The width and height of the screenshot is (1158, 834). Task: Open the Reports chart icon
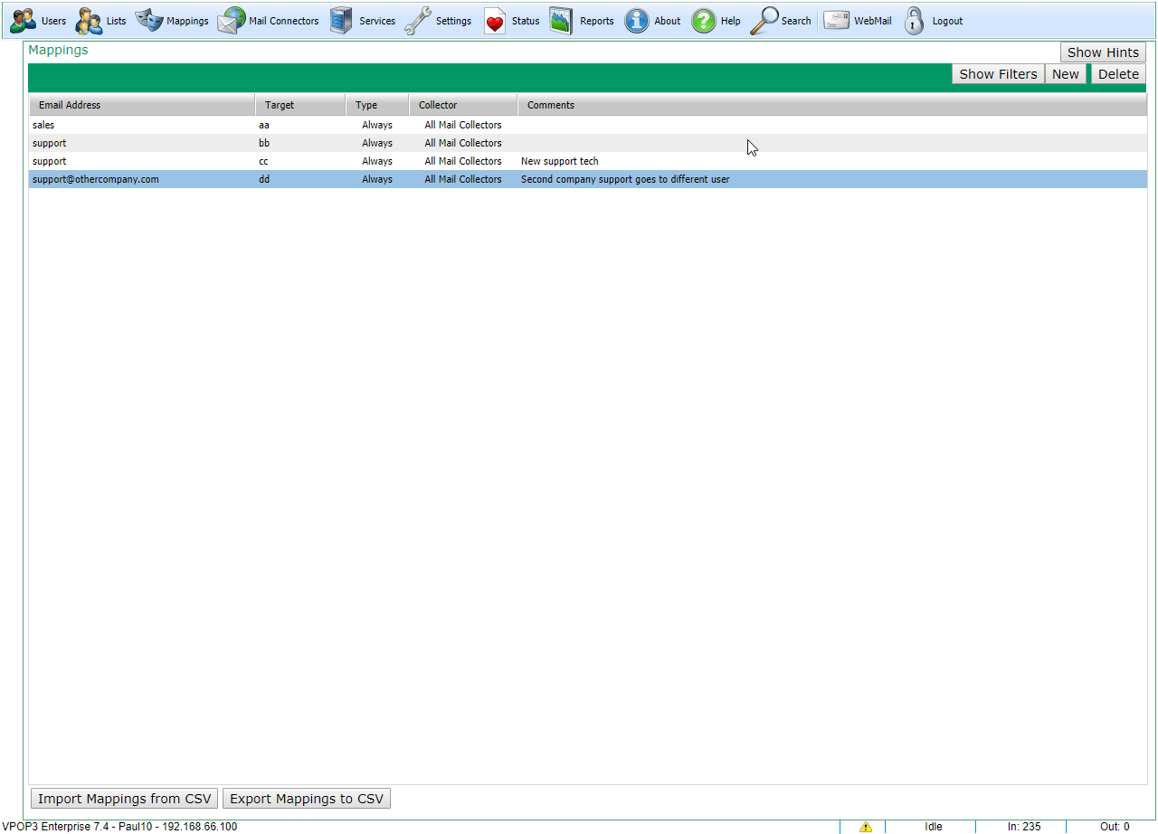561,21
